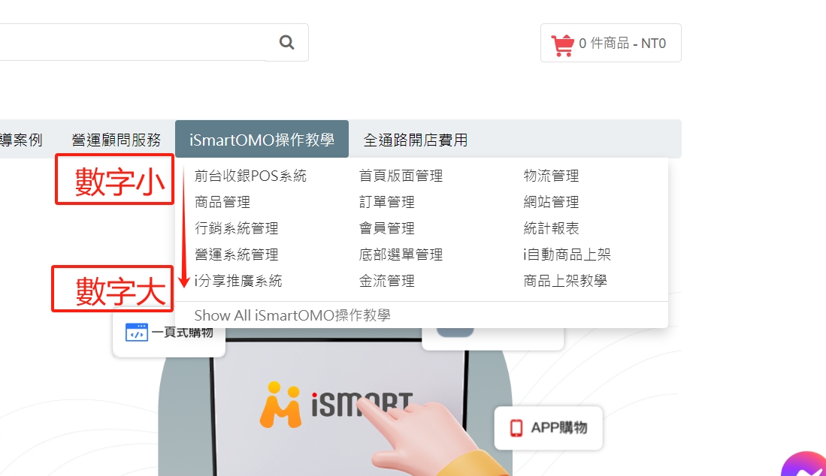Open the 導案例 menu item

point(21,140)
